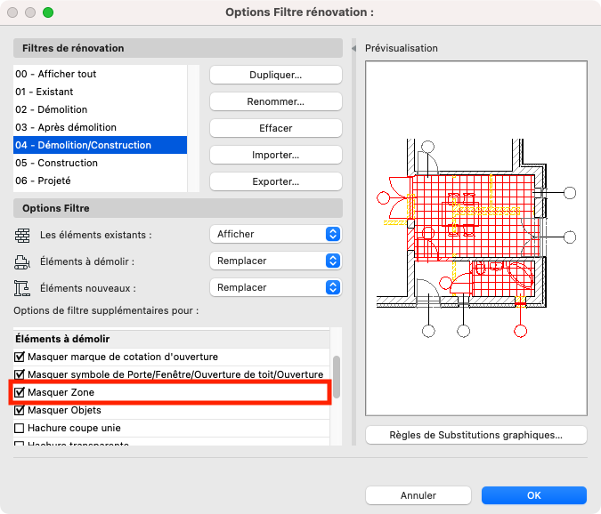Select filter 06 - Projeté
This screenshot has height=514, width=601.
pos(100,181)
